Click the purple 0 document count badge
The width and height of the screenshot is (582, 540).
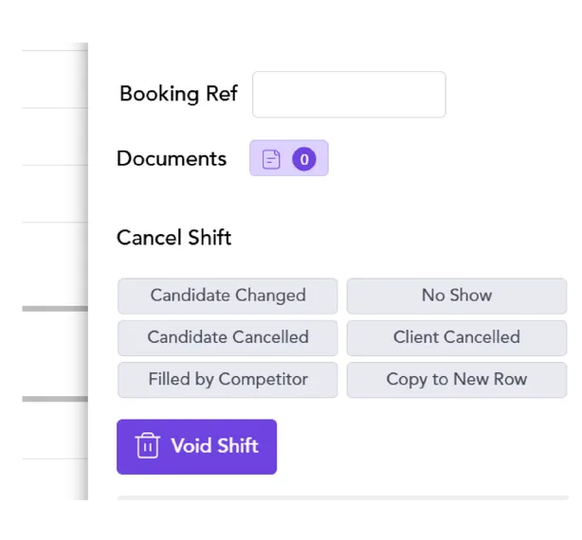point(304,159)
